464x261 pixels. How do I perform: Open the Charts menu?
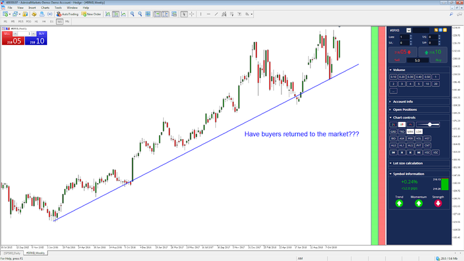pos(44,8)
